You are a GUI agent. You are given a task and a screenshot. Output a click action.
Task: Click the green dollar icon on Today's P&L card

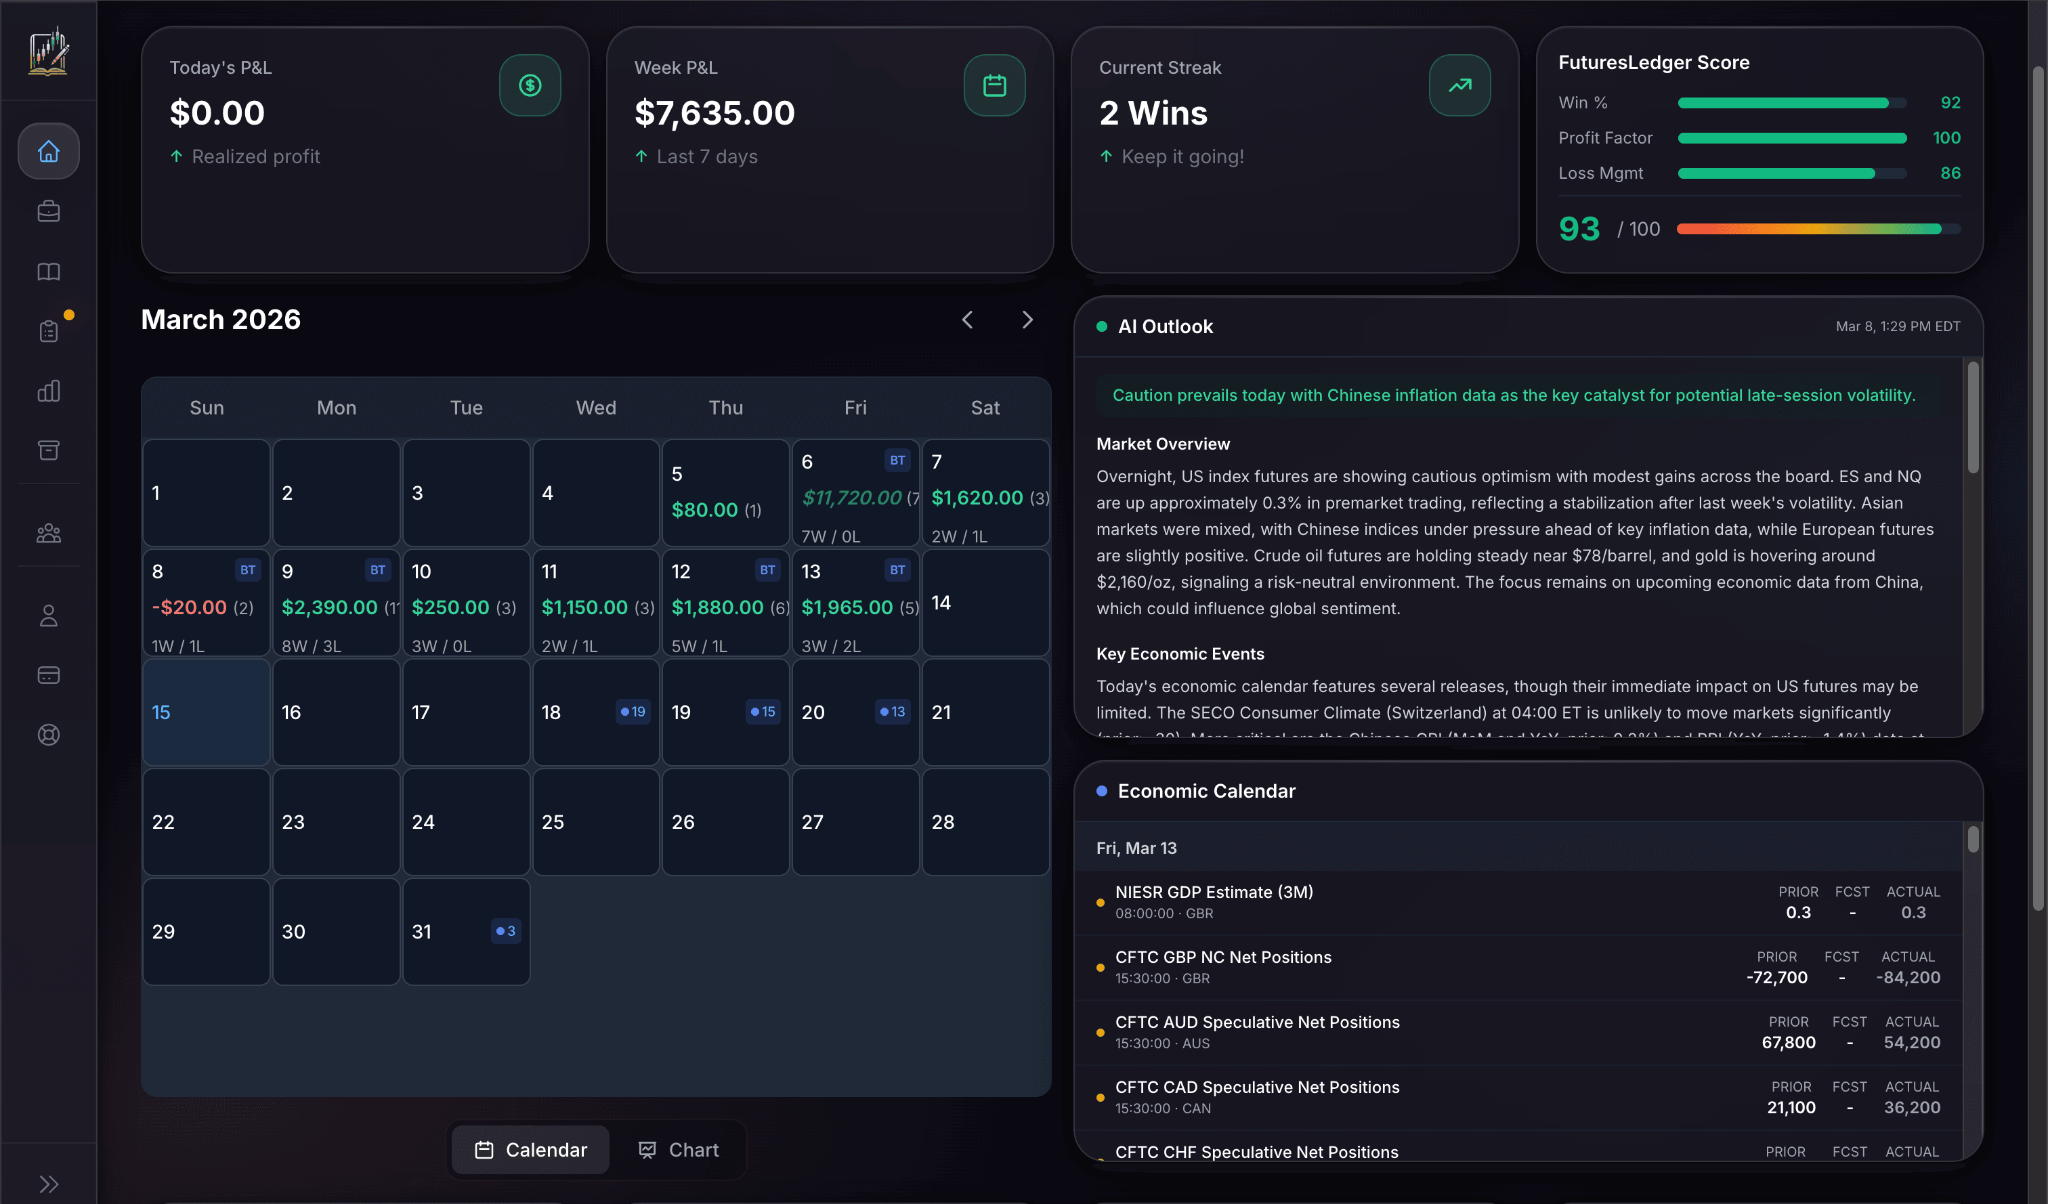coord(530,85)
